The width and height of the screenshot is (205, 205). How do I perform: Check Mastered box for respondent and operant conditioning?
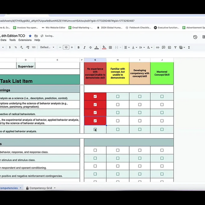162,166
